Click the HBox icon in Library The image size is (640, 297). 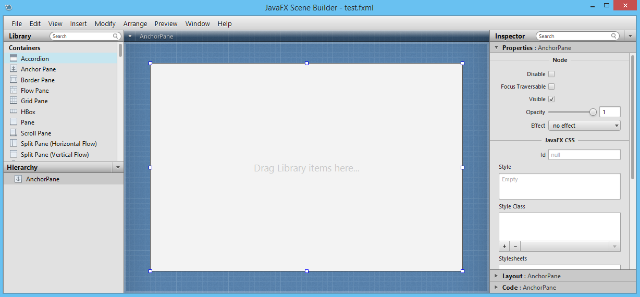[x=14, y=112]
